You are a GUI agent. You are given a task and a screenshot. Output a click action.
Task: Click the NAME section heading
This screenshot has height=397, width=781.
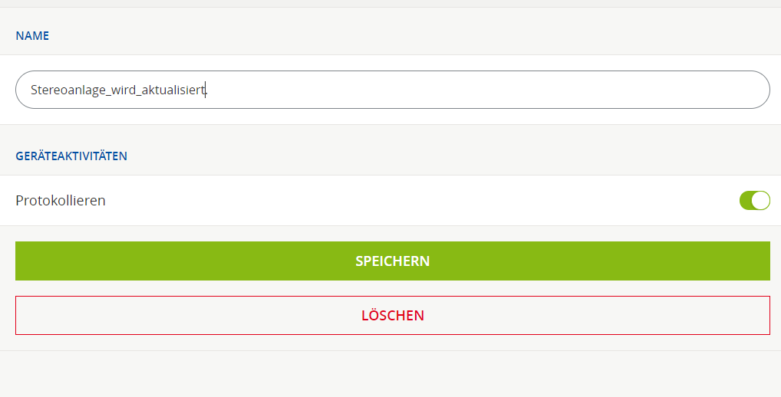point(32,35)
